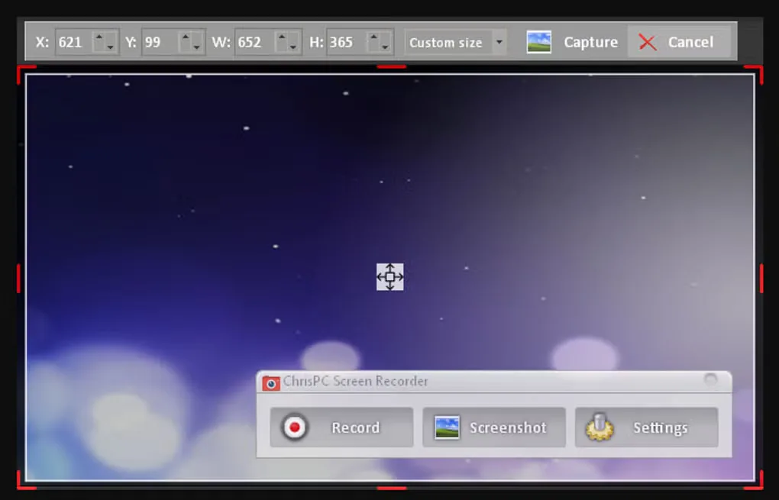Click the move crosshair handle in selection
The width and height of the screenshot is (779, 500).
pyautogui.click(x=390, y=277)
